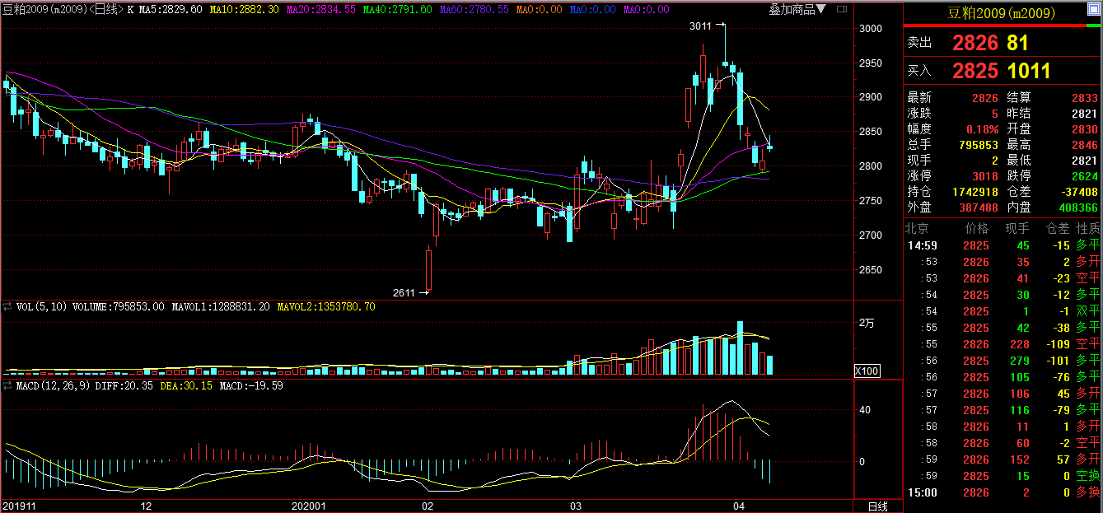Click the 201911 date label on time axis
This screenshot has height=513, width=1103.
click(x=19, y=506)
